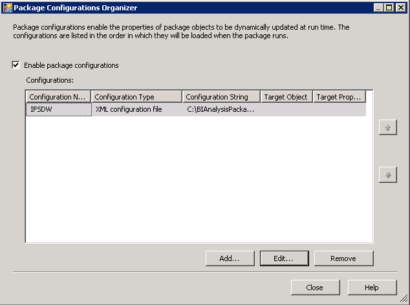Click the C:\BIAnalysisPacka... configuration string cell
This screenshot has height=305, width=410.
(x=221, y=109)
